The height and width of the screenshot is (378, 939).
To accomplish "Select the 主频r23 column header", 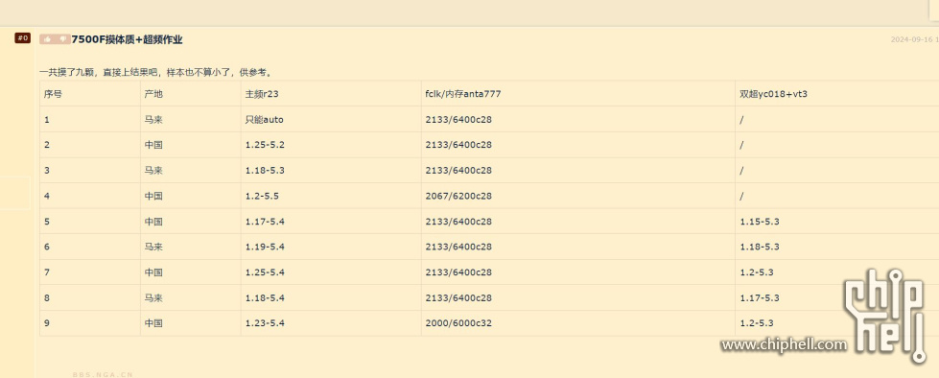I will (x=331, y=94).
